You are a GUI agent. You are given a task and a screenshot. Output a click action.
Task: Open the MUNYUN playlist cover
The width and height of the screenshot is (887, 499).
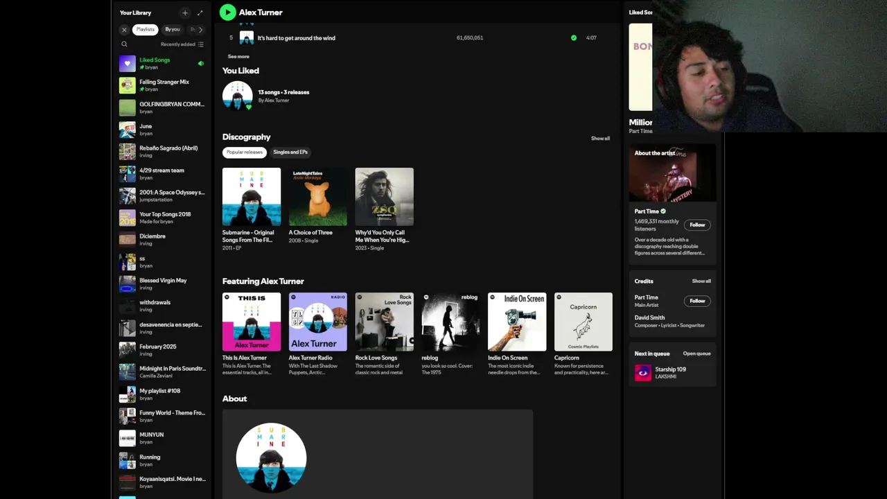(x=128, y=438)
